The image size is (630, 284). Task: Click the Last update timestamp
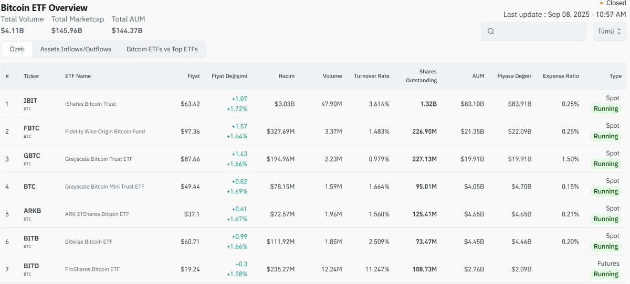coord(565,14)
